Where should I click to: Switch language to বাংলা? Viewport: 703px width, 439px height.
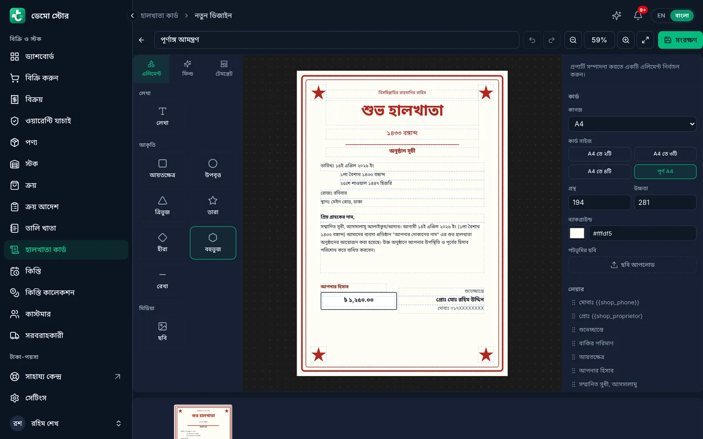(681, 15)
